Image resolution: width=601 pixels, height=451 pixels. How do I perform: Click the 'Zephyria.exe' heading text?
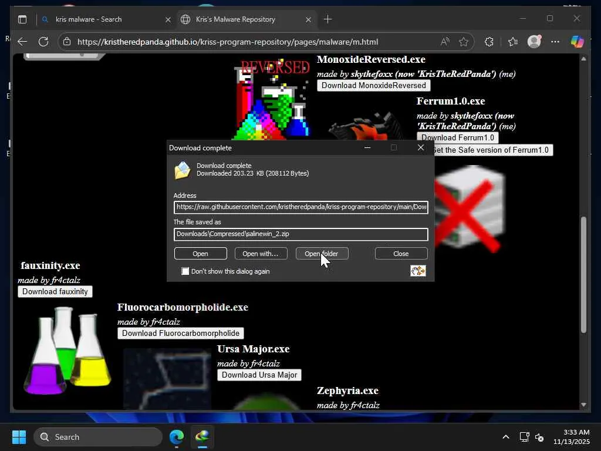click(x=347, y=391)
